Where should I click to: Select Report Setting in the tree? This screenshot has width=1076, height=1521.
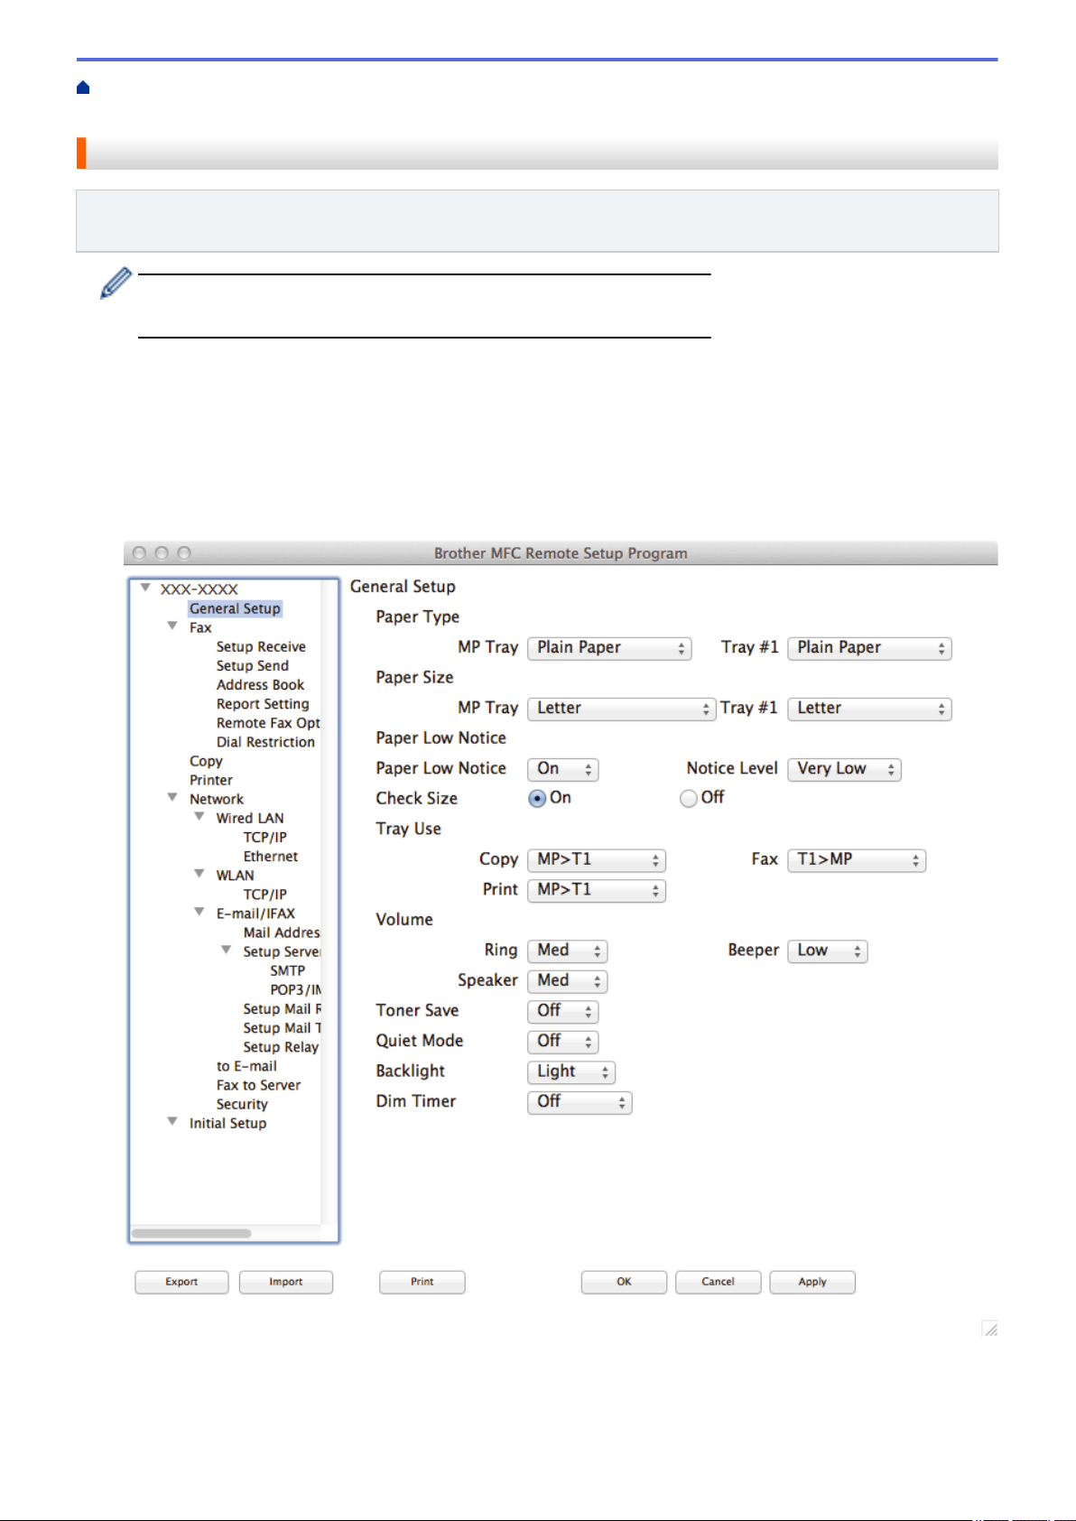263,704
